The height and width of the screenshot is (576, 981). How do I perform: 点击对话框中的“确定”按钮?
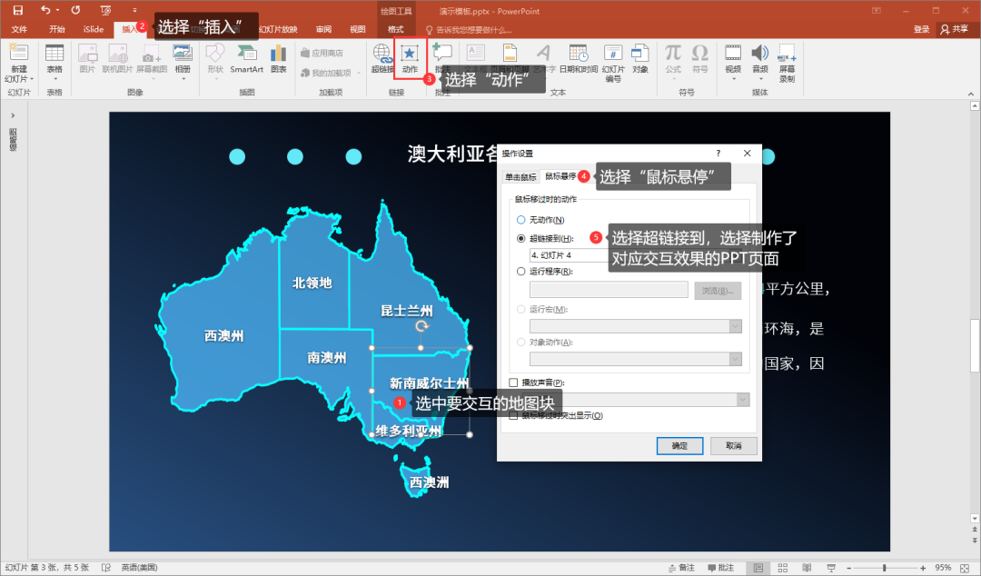679,445
